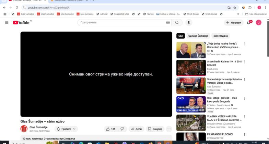269x144 pixels.
Task: Click the Направи create button
Action: tap(234, 23)
